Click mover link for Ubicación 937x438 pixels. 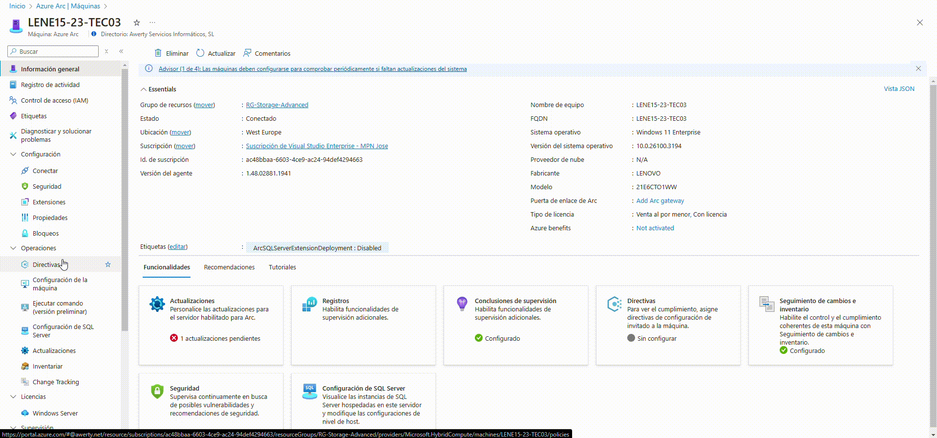[180, 132]
